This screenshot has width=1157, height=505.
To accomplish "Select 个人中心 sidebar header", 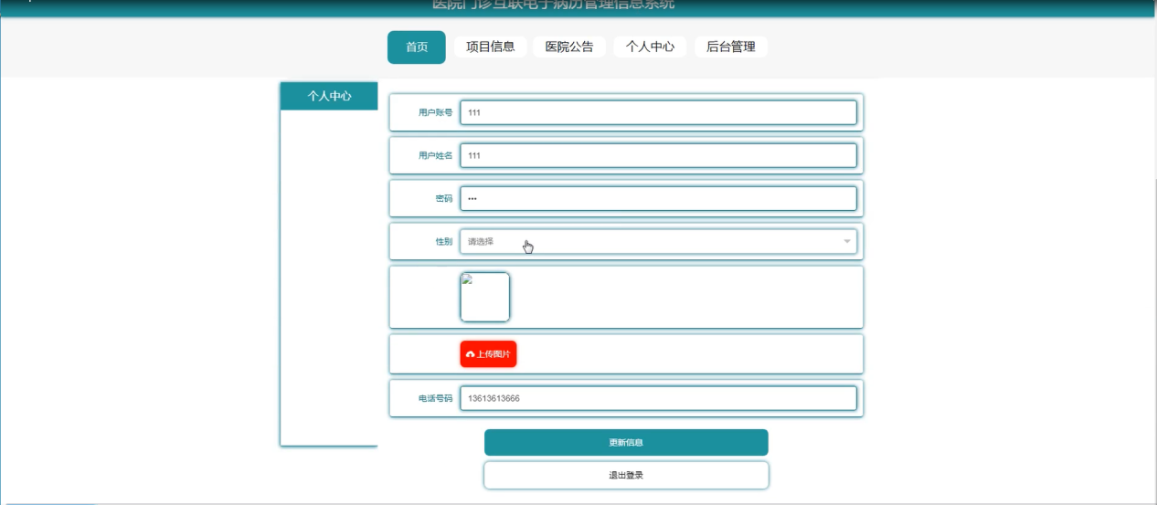I will (x=329, y=96).
